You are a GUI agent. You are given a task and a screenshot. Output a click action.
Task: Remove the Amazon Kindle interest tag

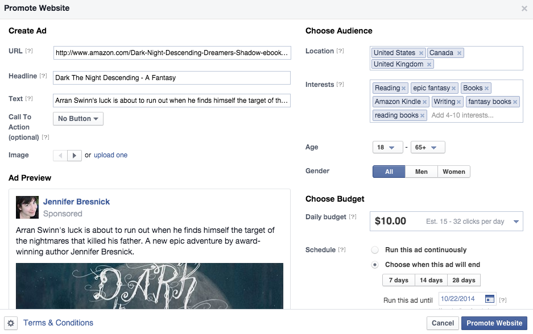[x=424, y=102]
